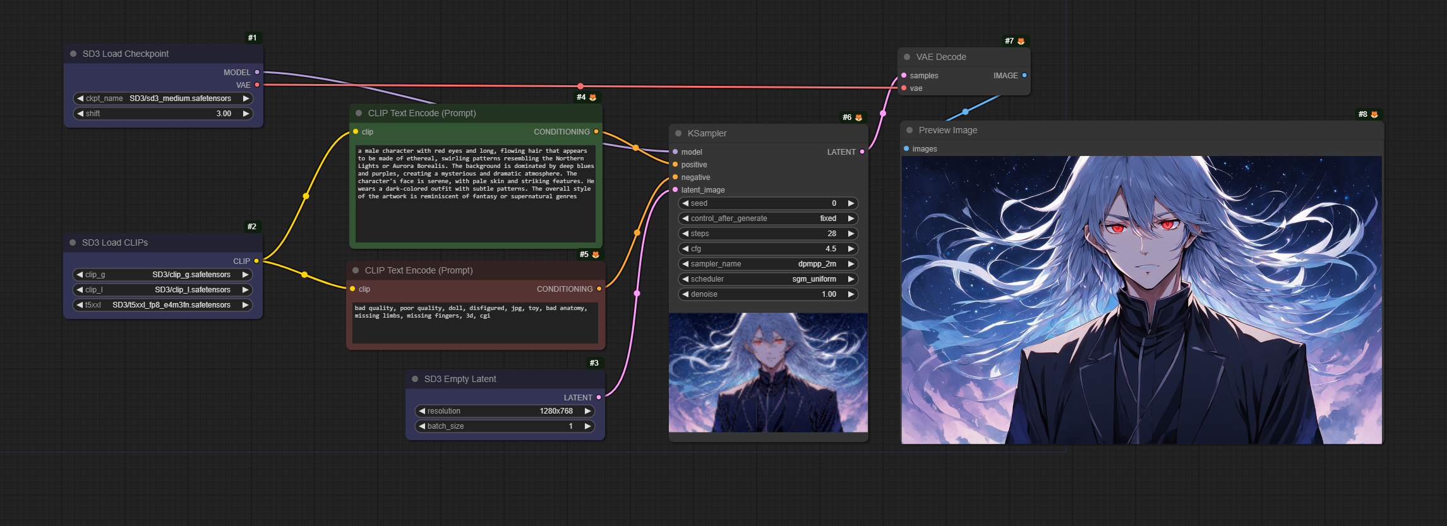
Task: Click the MODEL output port on SD3 Load Checkpoint
Action: click(x=257, y=72)
